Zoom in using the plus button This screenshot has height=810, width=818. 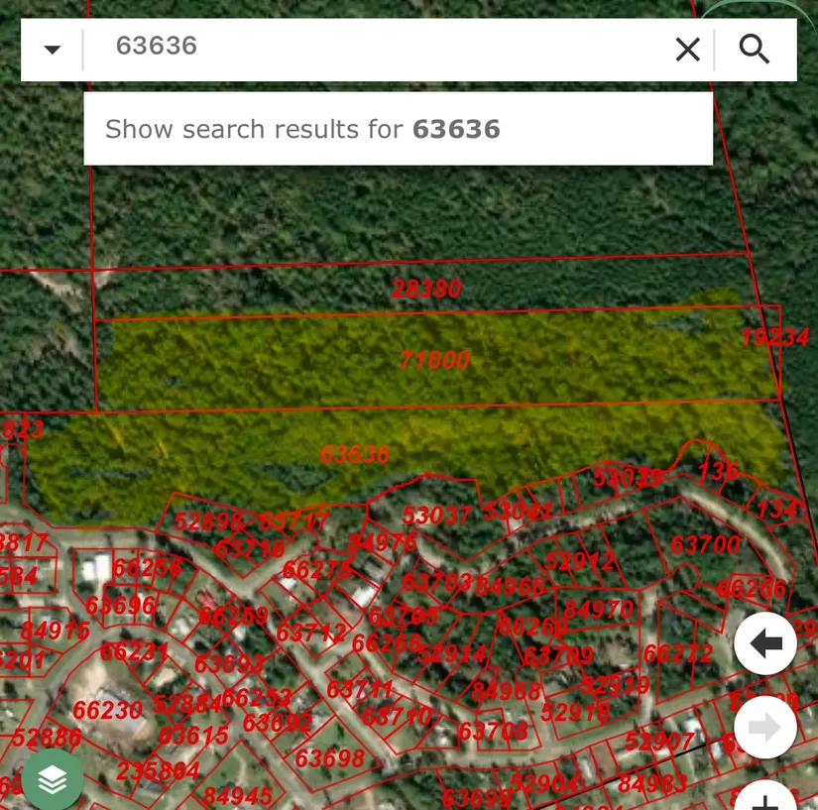pos(764,798)
